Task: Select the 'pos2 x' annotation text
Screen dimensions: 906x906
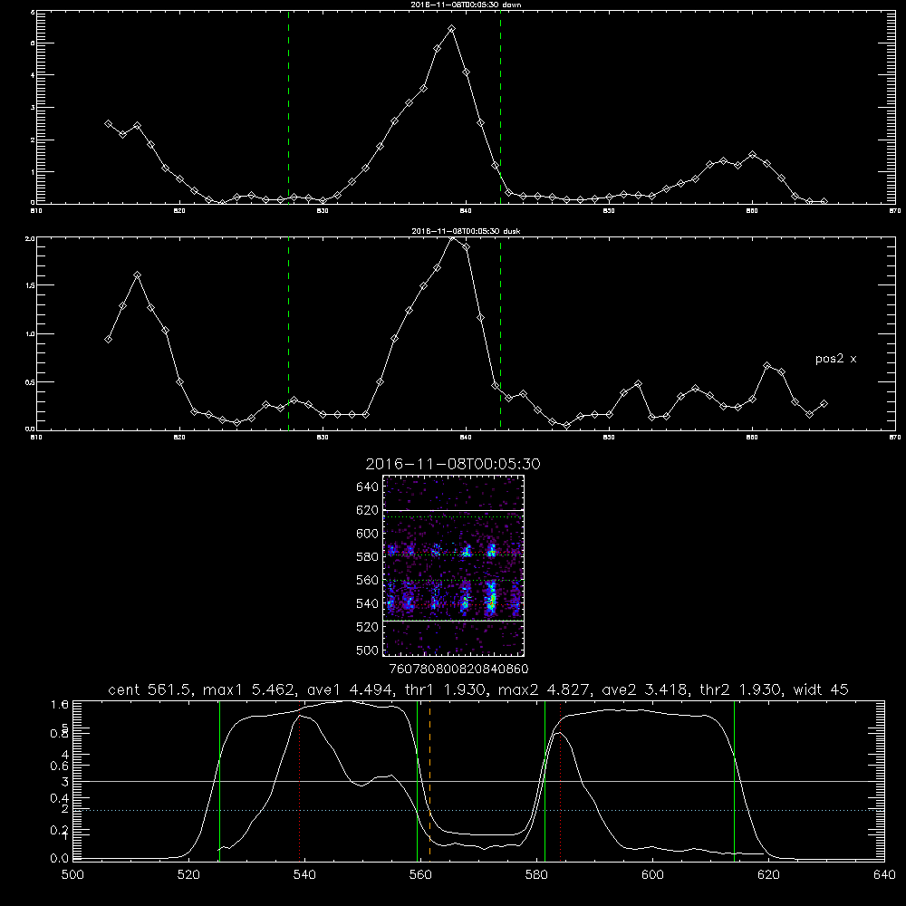Action: [x=835, y=359]
